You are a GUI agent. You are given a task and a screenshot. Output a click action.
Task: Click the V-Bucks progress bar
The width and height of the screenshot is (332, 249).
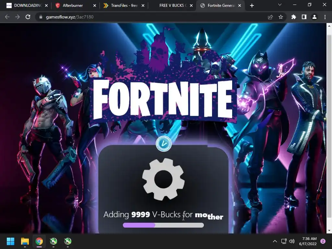(x=163, y=225)
